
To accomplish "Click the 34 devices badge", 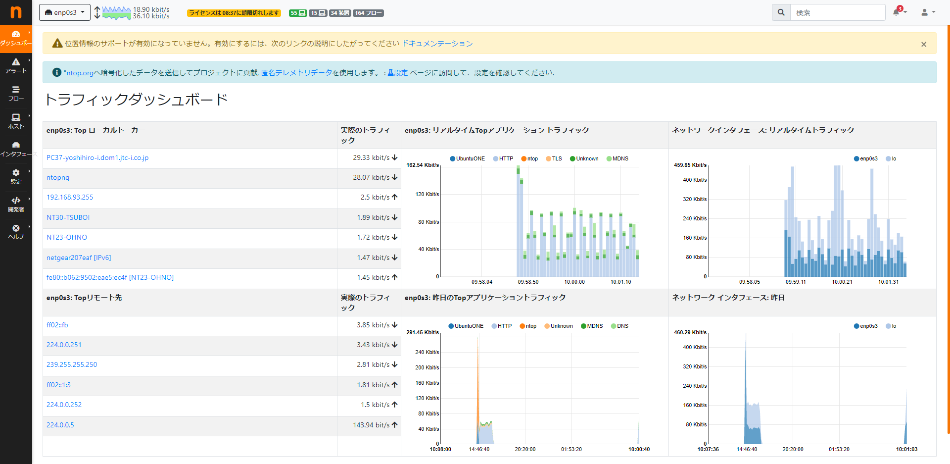I will (340, 13).
